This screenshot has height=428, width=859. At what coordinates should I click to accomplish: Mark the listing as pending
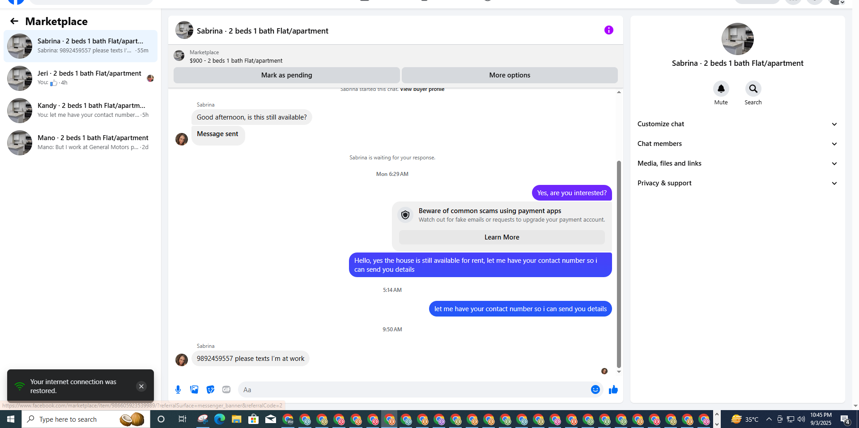[x=287, y=75]
